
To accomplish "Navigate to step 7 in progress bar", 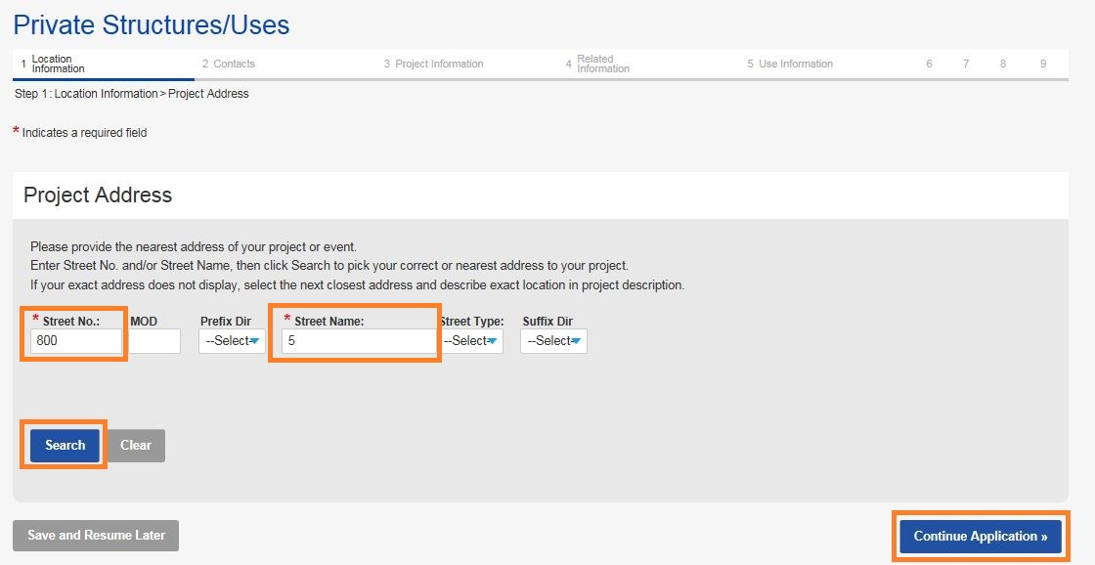I will point(966,65).
